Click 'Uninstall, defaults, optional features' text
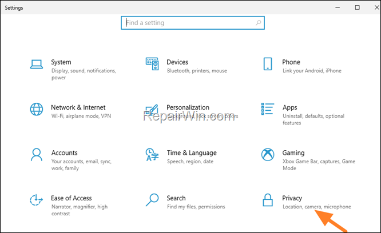The image size is (381, 233). (313, 119)
